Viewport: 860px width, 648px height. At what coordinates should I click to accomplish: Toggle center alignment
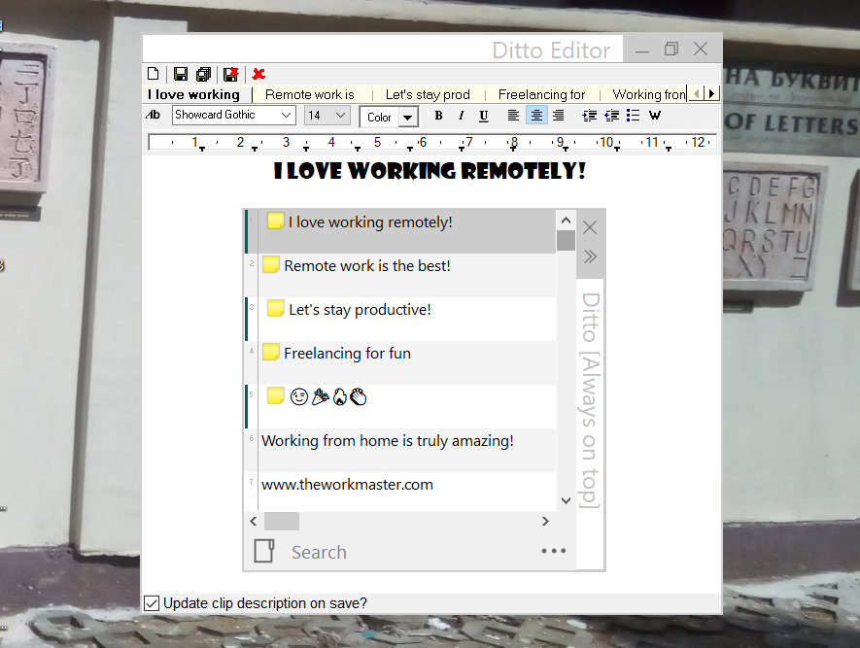pyautogui.click(x=535, y=116)
